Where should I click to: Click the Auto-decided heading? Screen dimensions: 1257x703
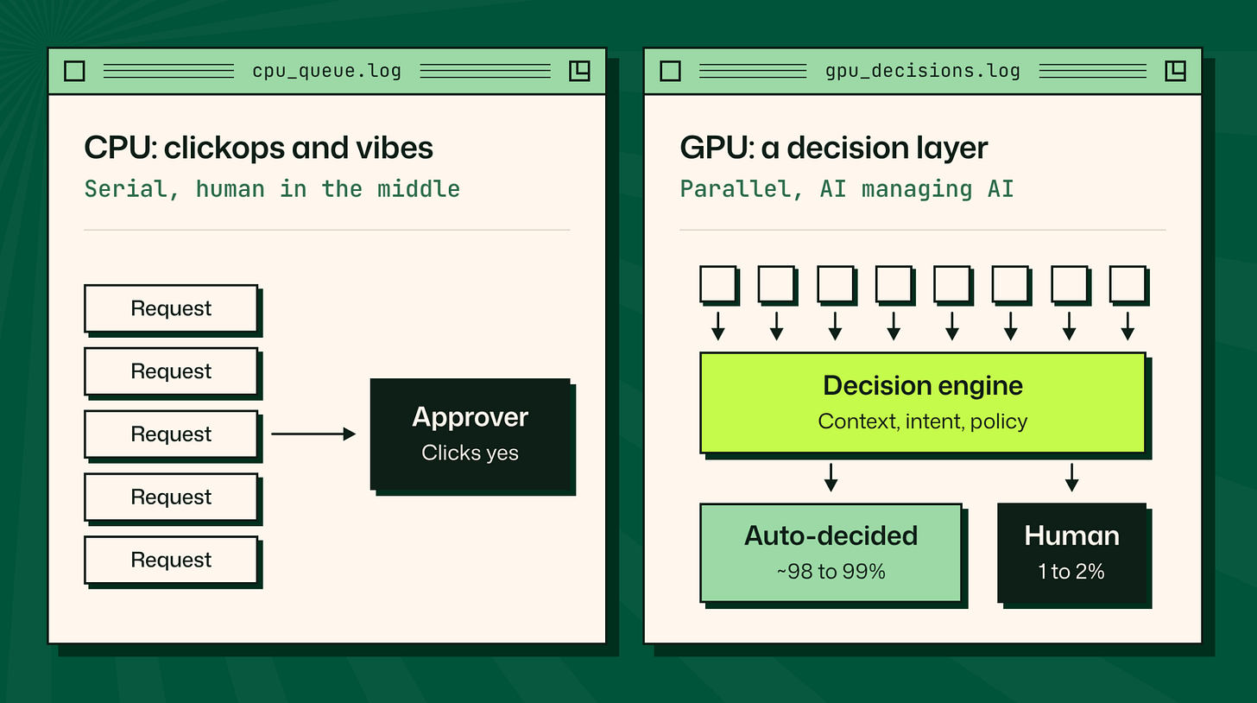[831, 535]
